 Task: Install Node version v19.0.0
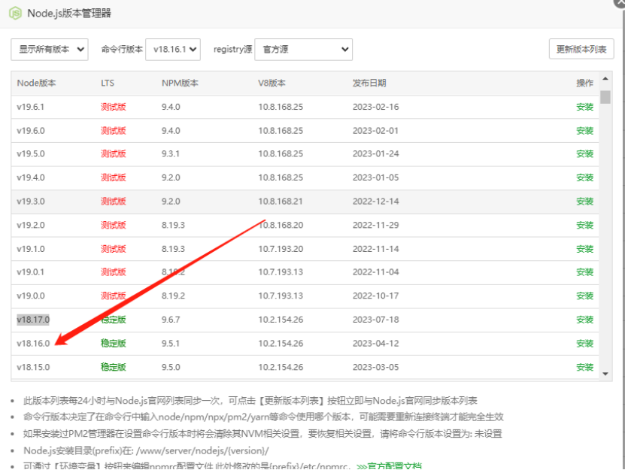(x=586, y=296)
